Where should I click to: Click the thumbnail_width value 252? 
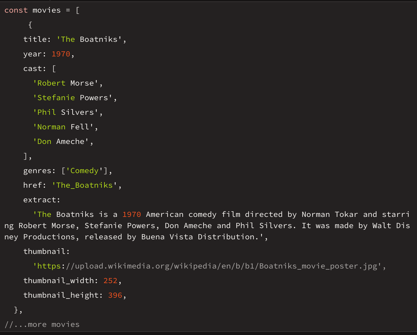click(110, 281)
